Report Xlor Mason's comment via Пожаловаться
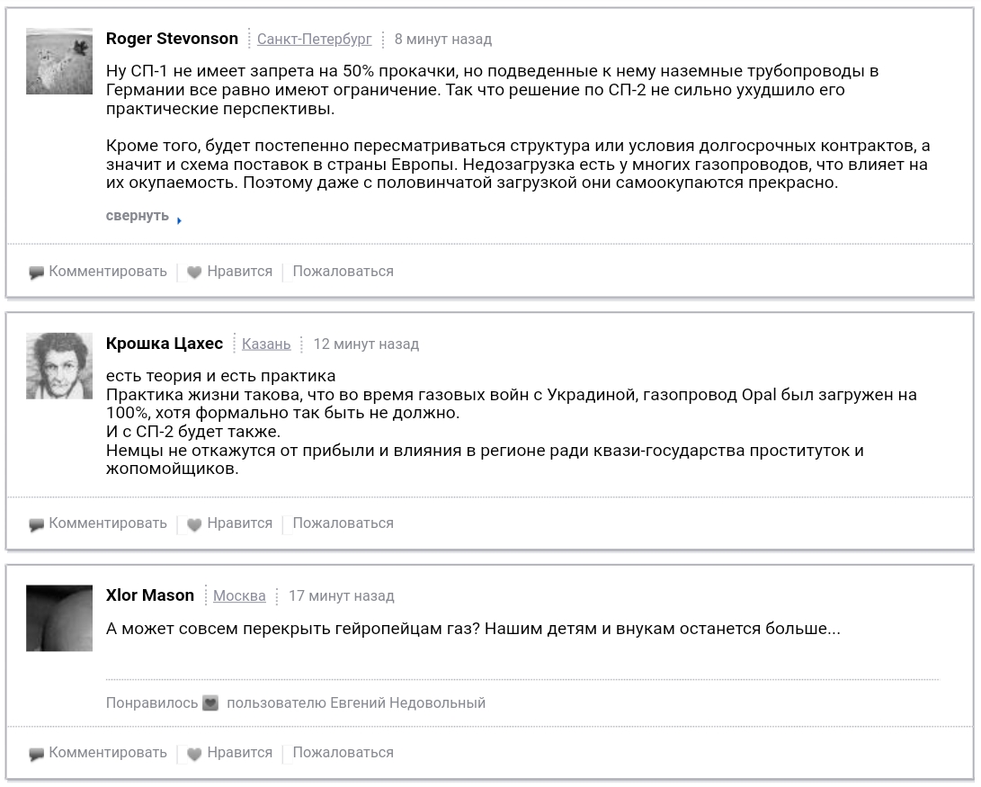The height and width of the screenshot is (787, 981). pyautogui.click(x=343, y=753)
